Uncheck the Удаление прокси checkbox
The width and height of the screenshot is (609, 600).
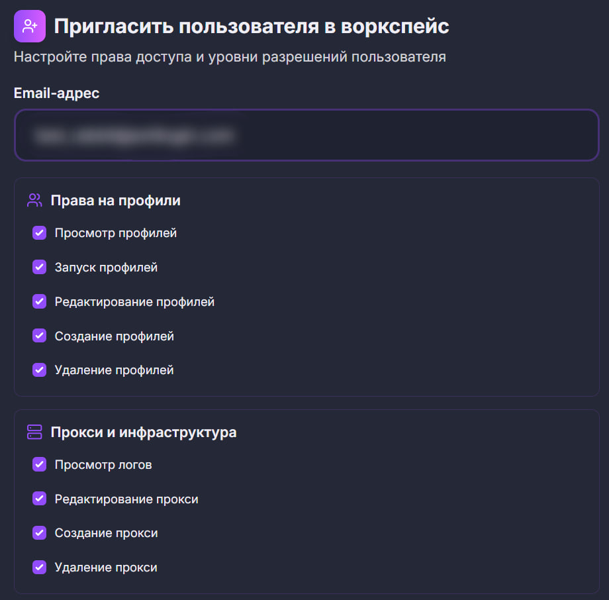pos(39,568)
